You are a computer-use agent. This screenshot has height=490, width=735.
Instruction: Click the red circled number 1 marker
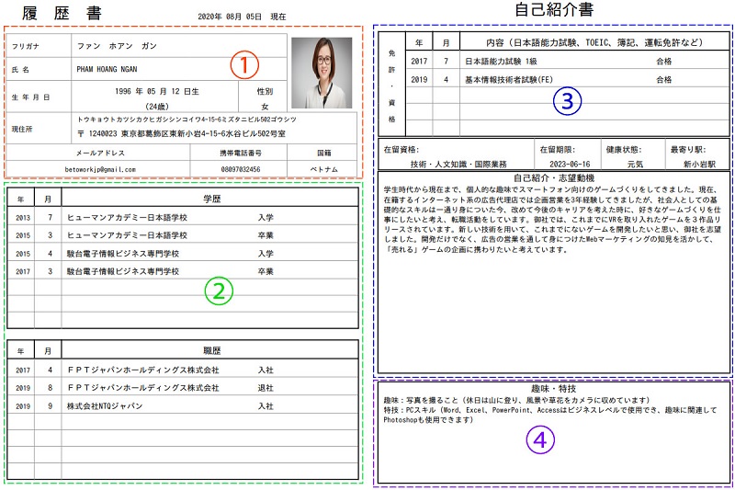click(x=243, y=65)
